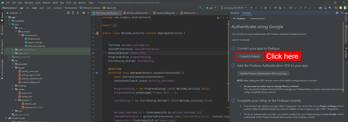
Task: Click the orange IDE updates icon
Action: [341, 8]
